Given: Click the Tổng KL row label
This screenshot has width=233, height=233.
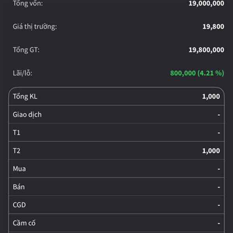Looking at the screenshot, I should pyautogui.click(x=25, y=96).
